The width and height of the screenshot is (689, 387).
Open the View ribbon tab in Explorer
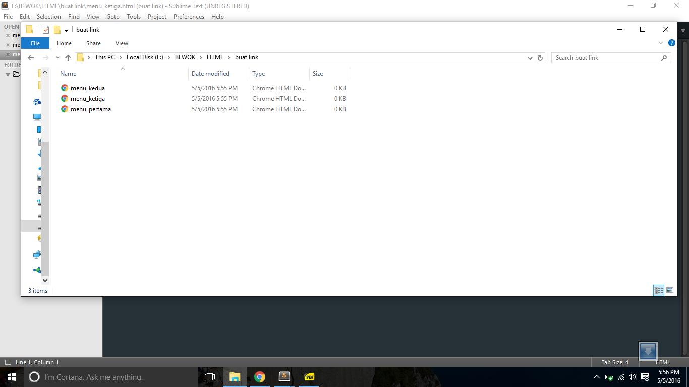click(x=122, y=43)
